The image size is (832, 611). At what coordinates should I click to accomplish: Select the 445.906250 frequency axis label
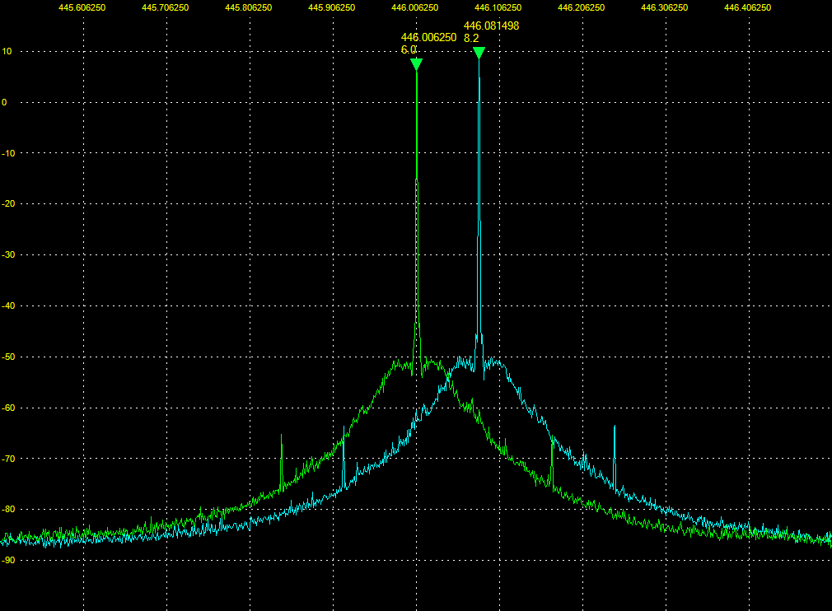coord(332,7)
